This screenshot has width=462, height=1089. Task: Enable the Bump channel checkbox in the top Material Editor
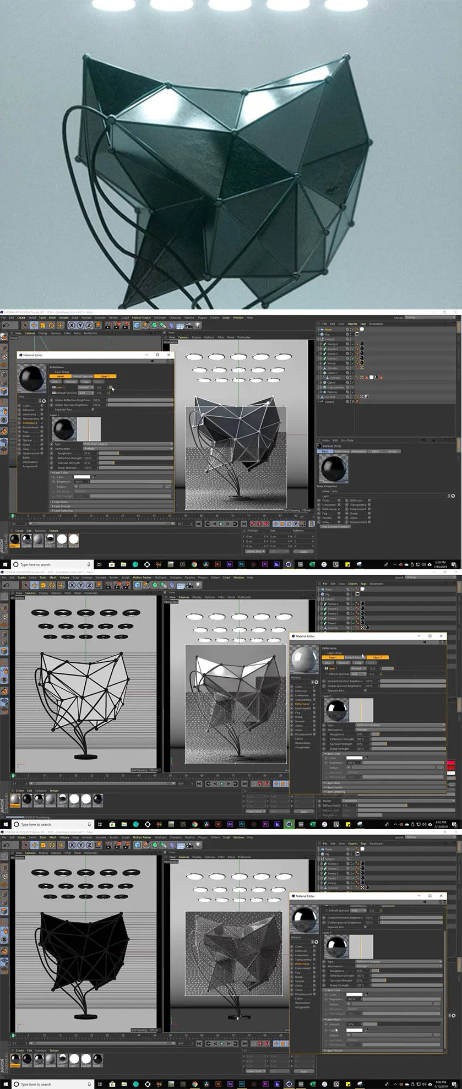41,436
